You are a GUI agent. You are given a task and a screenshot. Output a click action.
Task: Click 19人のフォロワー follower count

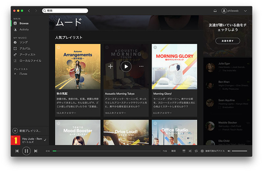tap(66, 113)
